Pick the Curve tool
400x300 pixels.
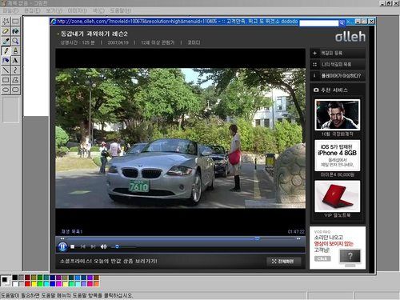pyautogui.click(x=15, y=70)
